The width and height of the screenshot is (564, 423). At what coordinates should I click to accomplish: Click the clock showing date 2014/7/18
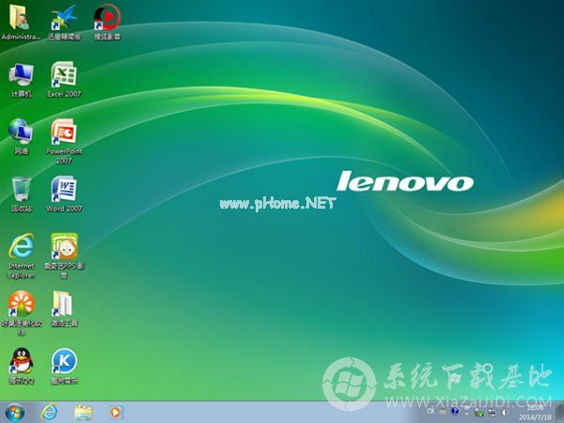click(535, 413)
